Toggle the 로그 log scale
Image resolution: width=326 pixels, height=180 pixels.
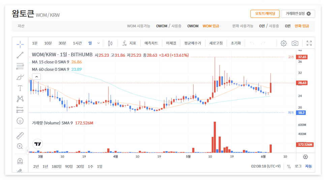tap(298, 166)
